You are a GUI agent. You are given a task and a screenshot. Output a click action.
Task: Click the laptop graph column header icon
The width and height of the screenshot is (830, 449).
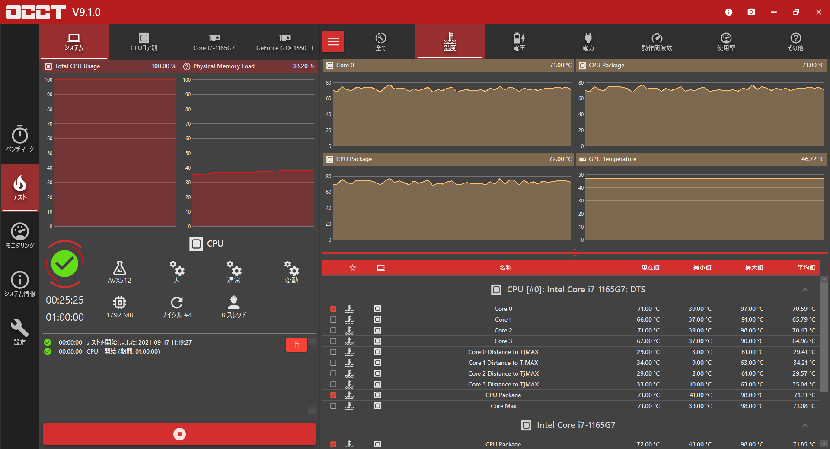pyautogui.click(x=381, y=268)
